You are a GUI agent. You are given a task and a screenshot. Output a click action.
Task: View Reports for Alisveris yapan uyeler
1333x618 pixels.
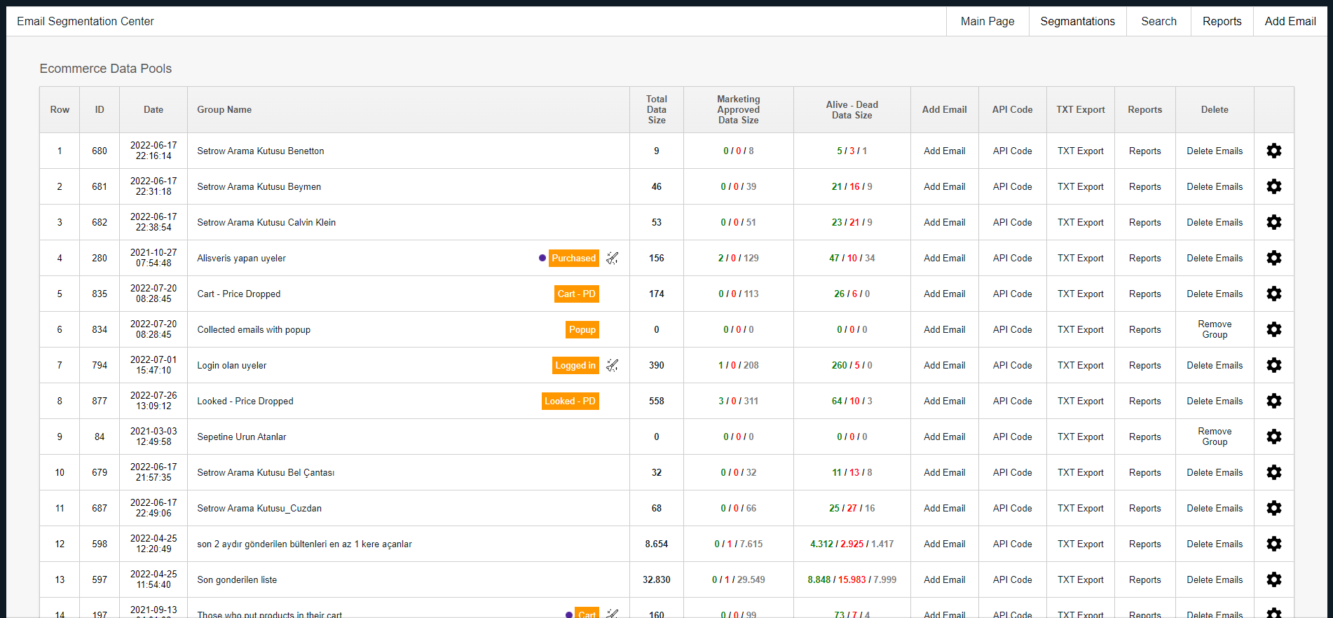1144,258
